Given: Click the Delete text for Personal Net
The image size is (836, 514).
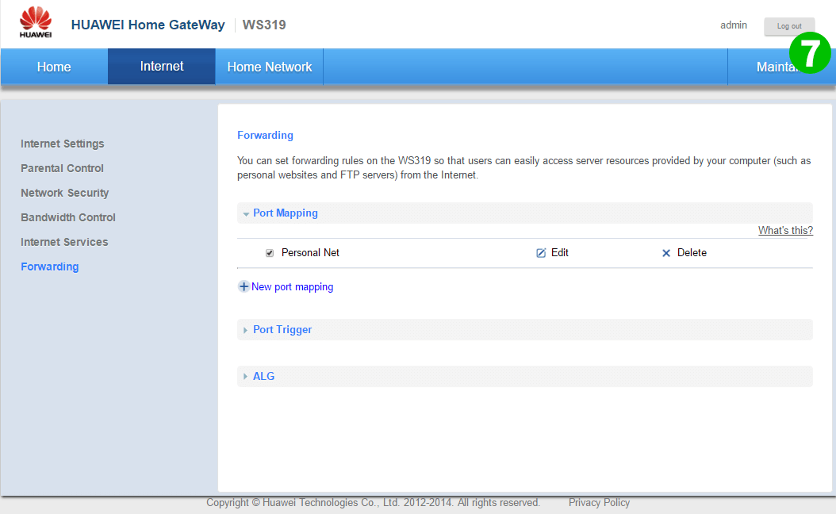Looking at the screenshot, I should tap(692, 253).
